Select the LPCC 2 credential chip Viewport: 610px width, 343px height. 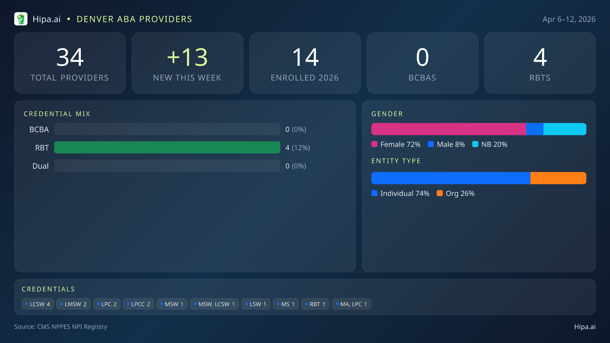pos(139,304)
